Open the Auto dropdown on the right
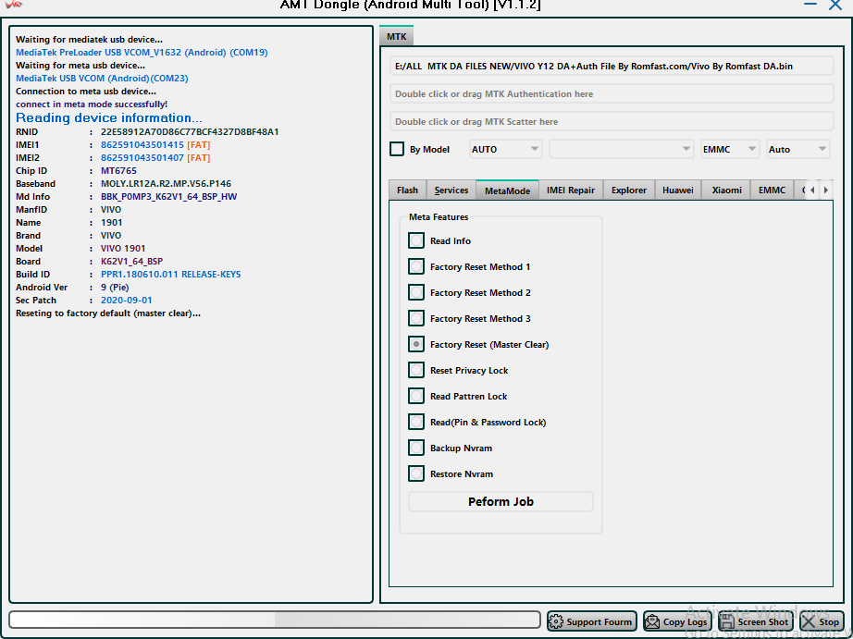The width and height of the screenshot is (853, 639). click(798, 149)
